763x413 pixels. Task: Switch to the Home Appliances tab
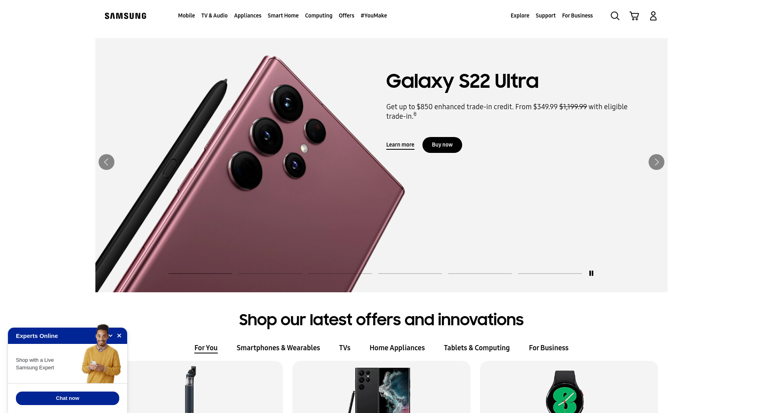tap(397, 348)
